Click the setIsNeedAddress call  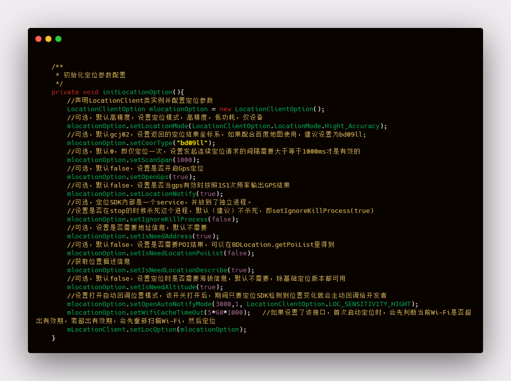click(x=161, y=236)
